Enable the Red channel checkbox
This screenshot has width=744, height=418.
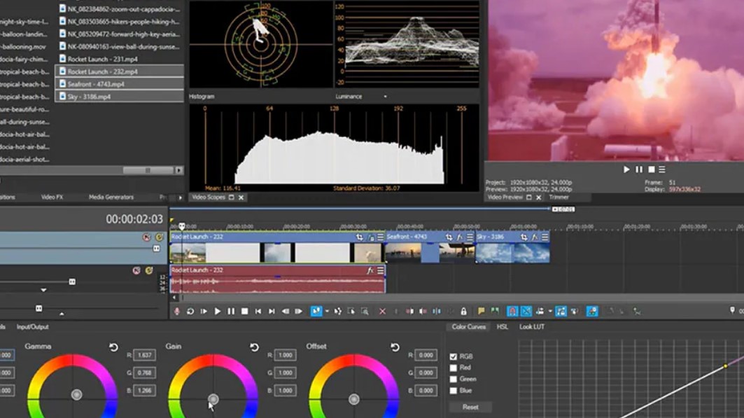[454, 368]
